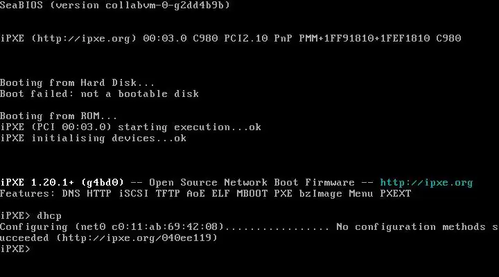Click the 'PXEXT' feature label
This screenshot has height=277, width=499.
396,194
